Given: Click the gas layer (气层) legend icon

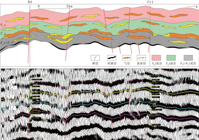Looking at the screenshot, I should point(126,58).
